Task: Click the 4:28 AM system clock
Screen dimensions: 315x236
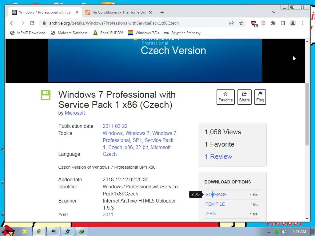Action: coord(299,232)
